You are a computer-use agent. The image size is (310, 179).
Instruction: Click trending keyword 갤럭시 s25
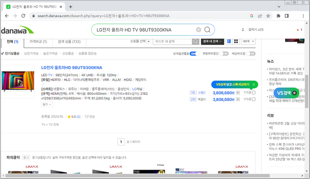(256, 30)
